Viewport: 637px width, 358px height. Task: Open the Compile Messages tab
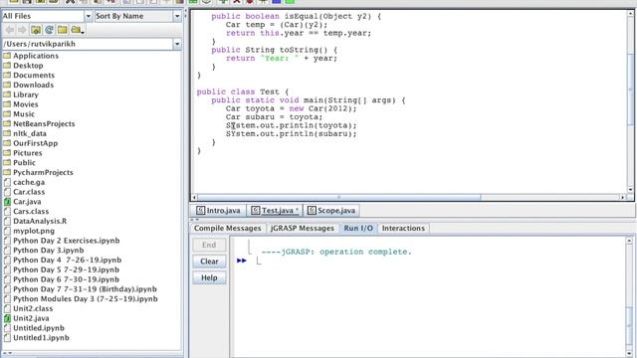point(228,228)
